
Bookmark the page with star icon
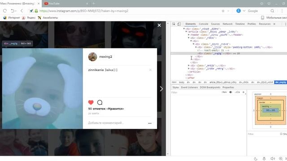pyautogui.click(x=223, y=11)
